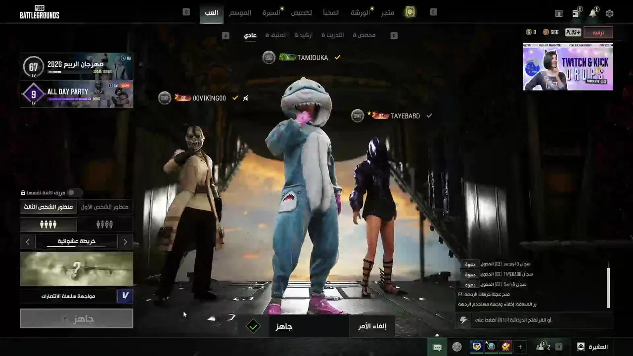Select the مخصص custom sub-tab
633x356 pixels.
364,35
